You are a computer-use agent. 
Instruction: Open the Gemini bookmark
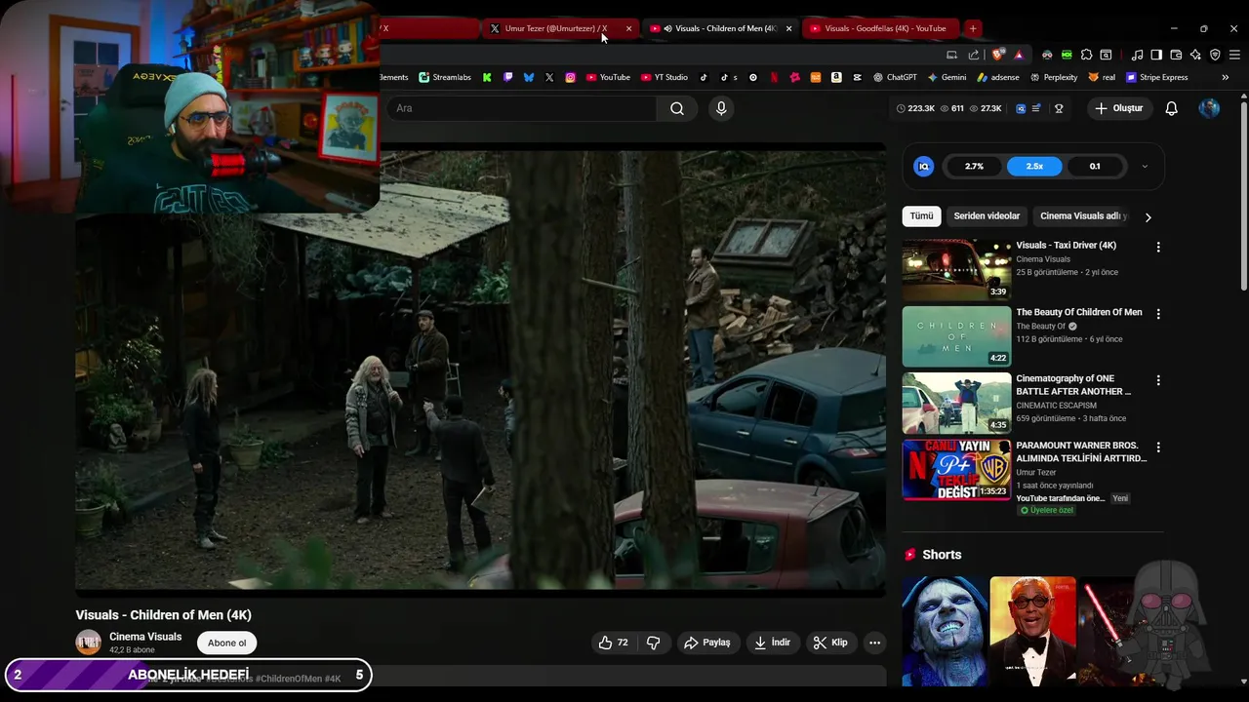pyautogui.click(x=947, y=77)
